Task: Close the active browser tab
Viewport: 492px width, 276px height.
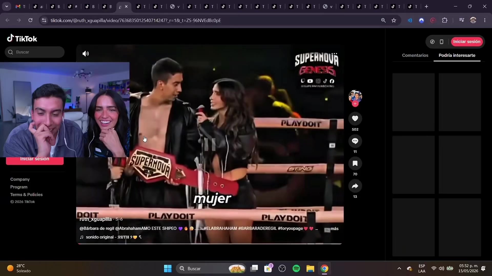Action: click(x=126, y=7)
